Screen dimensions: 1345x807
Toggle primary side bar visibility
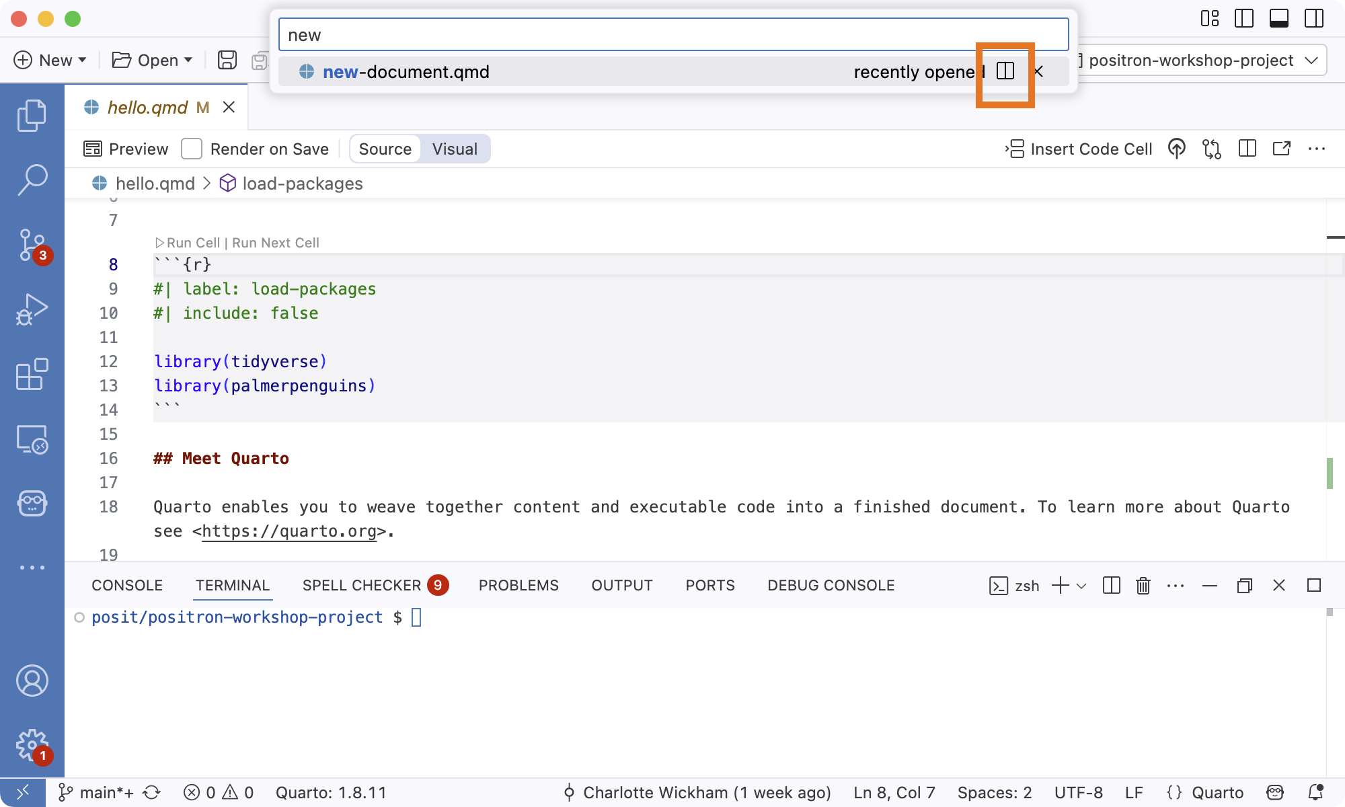point(1244,18)
